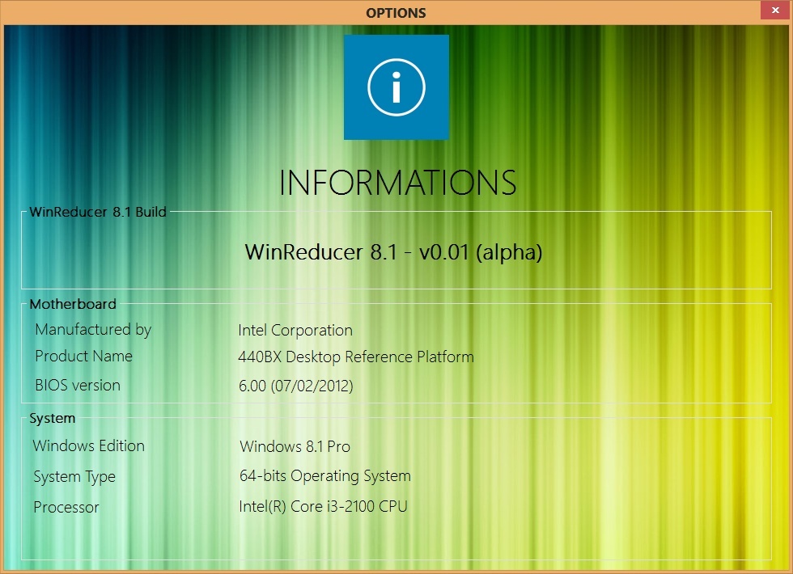Image resolution: width=793 pixels, height=574 pixels.
Task: Click the blue information icon tile
Action: tap(396, 87)
